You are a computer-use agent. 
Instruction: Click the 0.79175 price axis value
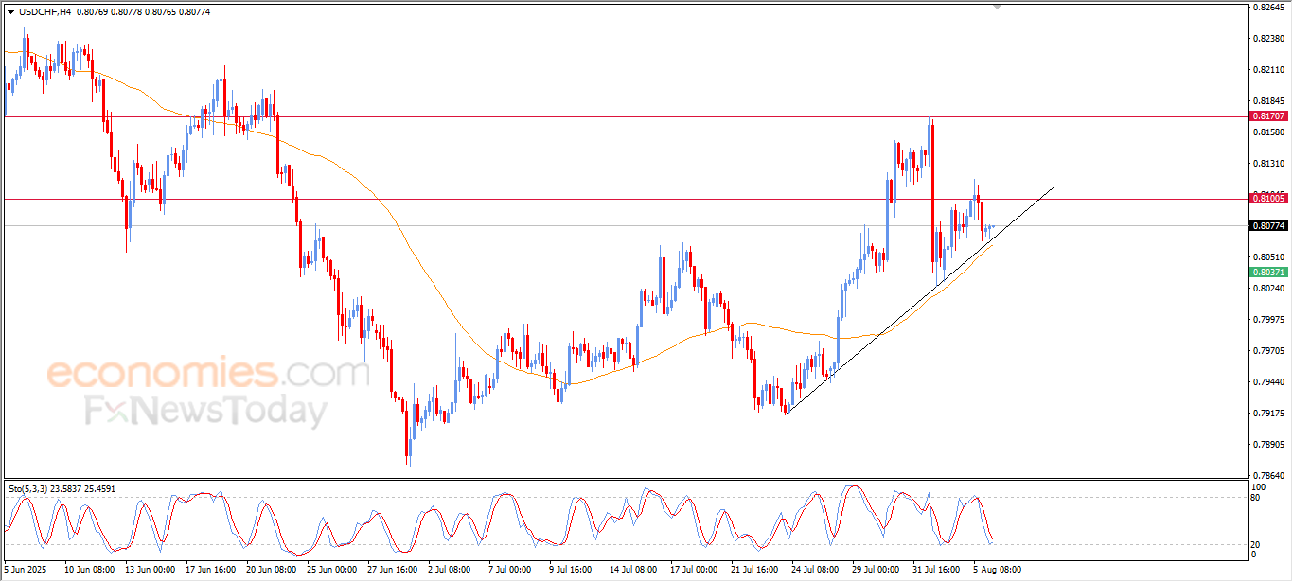[x=1268, y=413]
